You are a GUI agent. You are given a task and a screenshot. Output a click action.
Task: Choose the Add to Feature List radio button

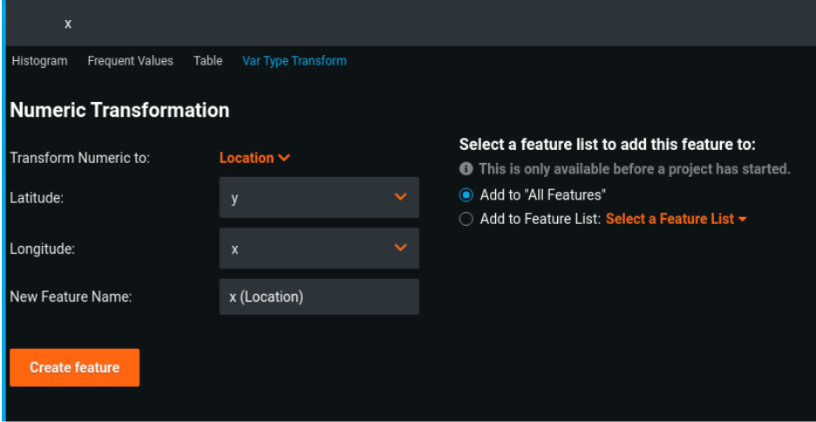(466, 219)
